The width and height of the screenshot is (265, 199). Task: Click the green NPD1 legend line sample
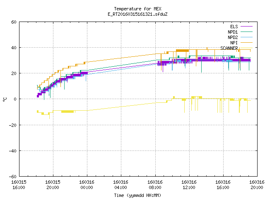point(247,32)
